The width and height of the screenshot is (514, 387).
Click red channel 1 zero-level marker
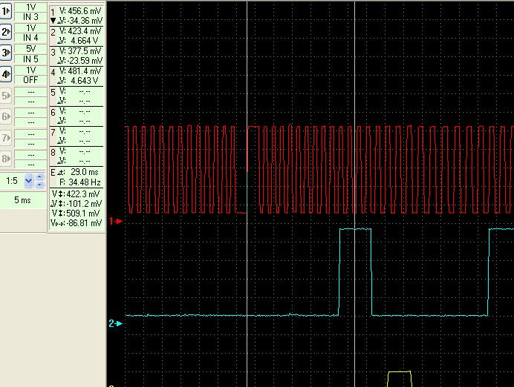(x=114, y=221)
